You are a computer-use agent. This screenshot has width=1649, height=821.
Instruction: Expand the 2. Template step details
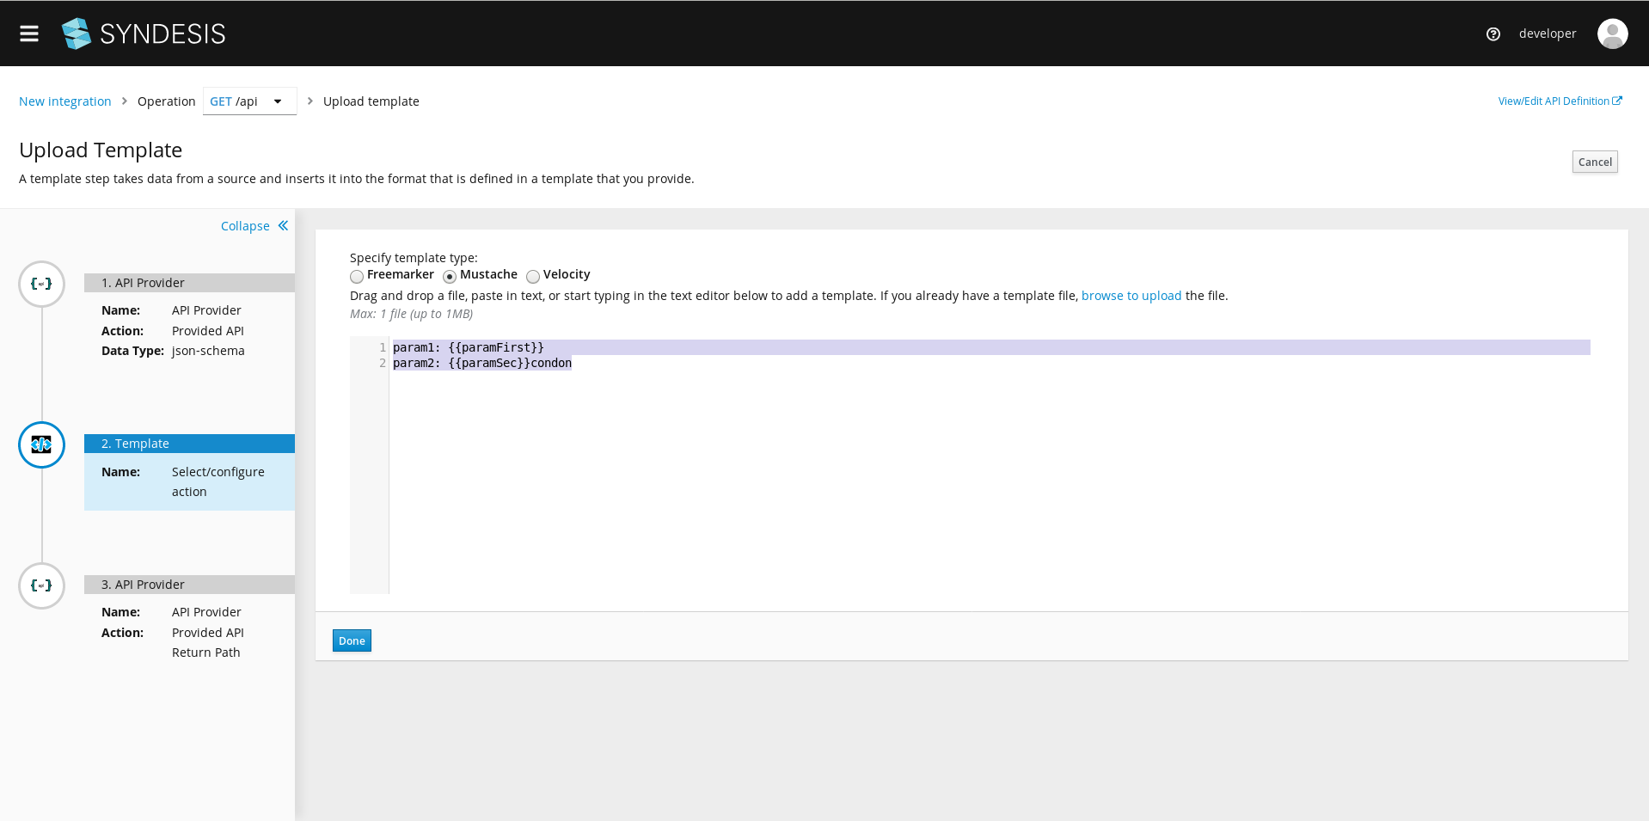189,443
